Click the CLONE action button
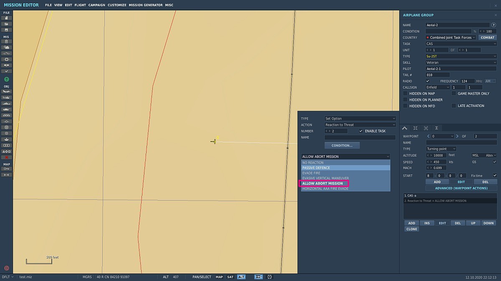This screenshot has height=281, width=501. pos(412,229)
